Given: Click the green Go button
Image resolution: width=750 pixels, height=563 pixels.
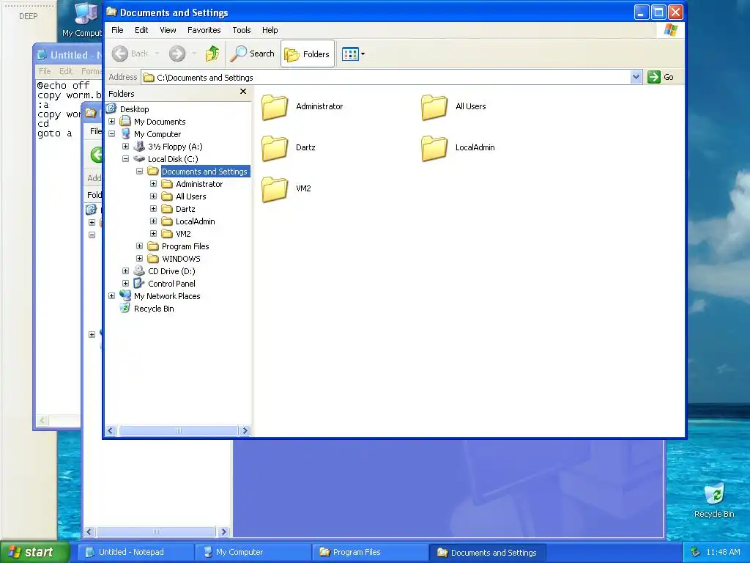Looking at the screenshot, I should point(661,77).
